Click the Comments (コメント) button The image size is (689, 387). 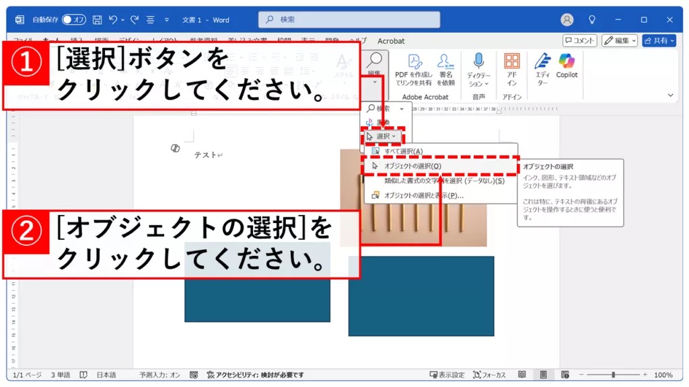[x=579, y=41]
